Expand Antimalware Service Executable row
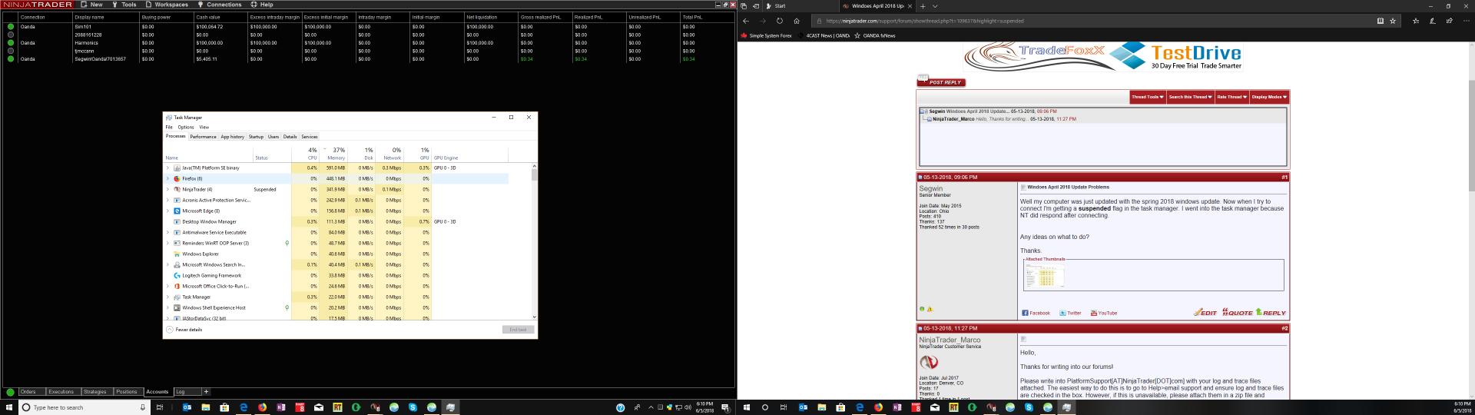1475x415 pixels. coord(168,232)
